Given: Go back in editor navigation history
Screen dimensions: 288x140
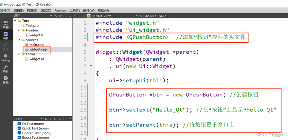Looking at the screenshot, I should [x=75, y=16].
